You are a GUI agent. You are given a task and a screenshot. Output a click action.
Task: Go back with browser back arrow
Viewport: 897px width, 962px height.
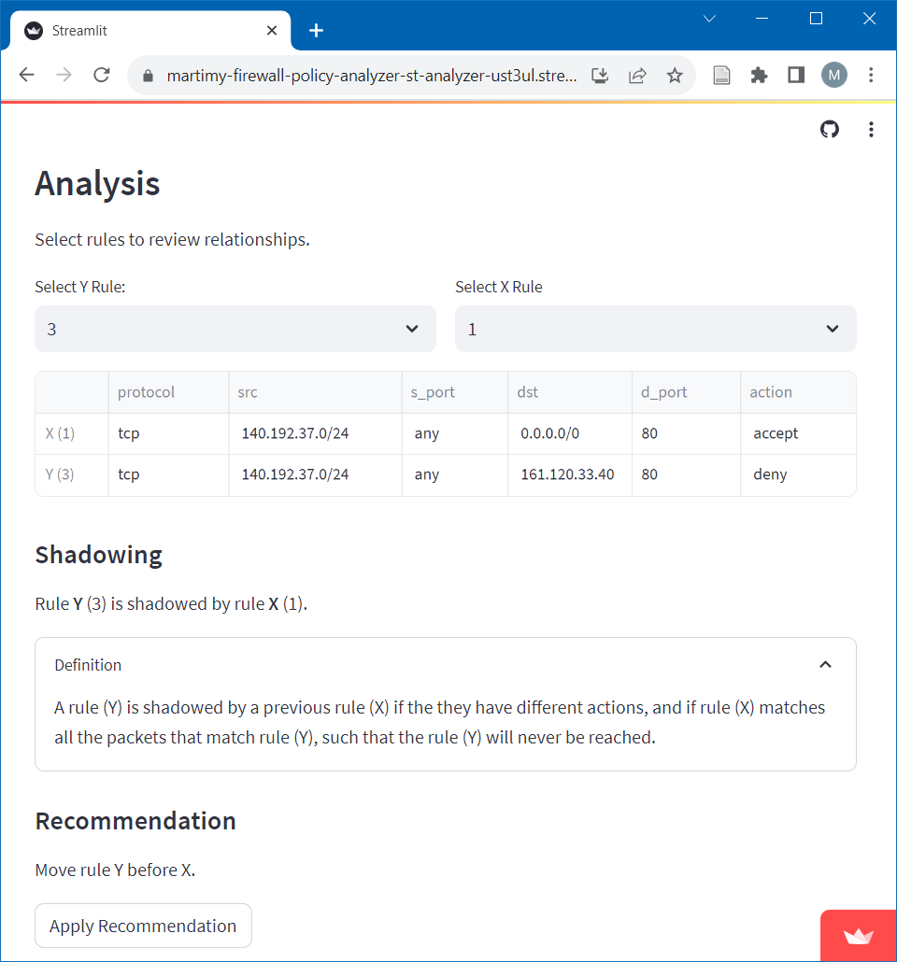pos(27,75)
